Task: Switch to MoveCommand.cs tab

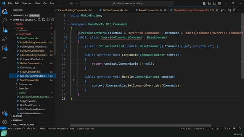Action: click(x=150, y=10)
